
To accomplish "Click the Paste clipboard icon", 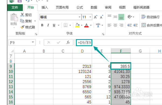I will (x=14, y=17).
